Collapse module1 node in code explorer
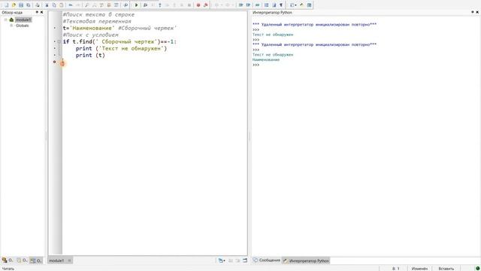 5,20
